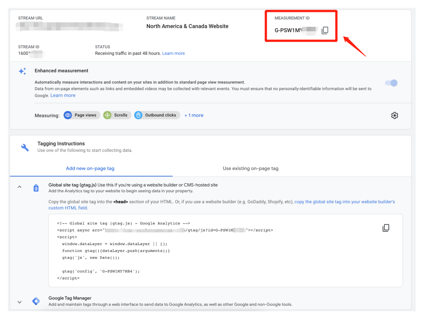Viewport: 425px width, 318px height.
Task: Expand the Google Tag Manager section
Action: tap(19, 302)
